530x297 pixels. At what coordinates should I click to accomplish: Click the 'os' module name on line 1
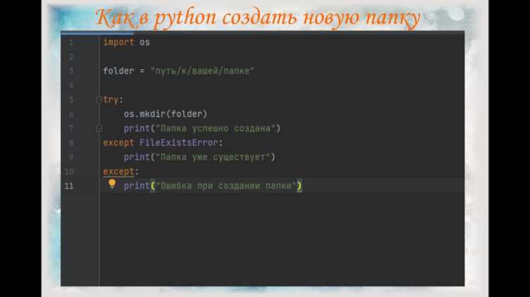[x=145, y=42]
